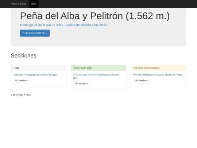Click the Track panel header
The height and width of the screenshot is (148, 197).
click(38, 68)
